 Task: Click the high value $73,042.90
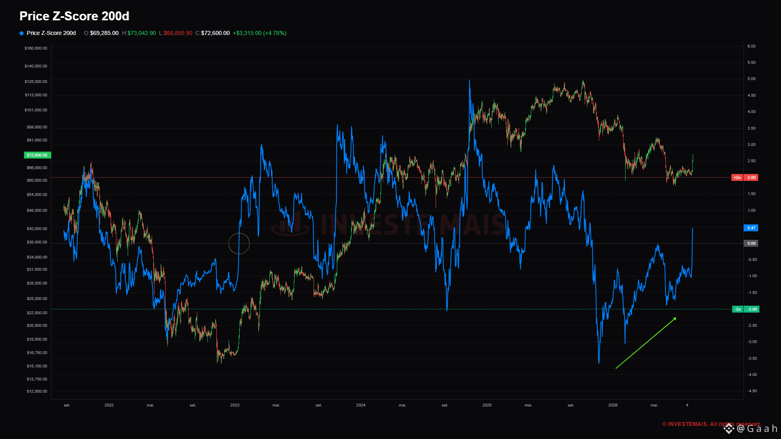[x=142, y=33]
